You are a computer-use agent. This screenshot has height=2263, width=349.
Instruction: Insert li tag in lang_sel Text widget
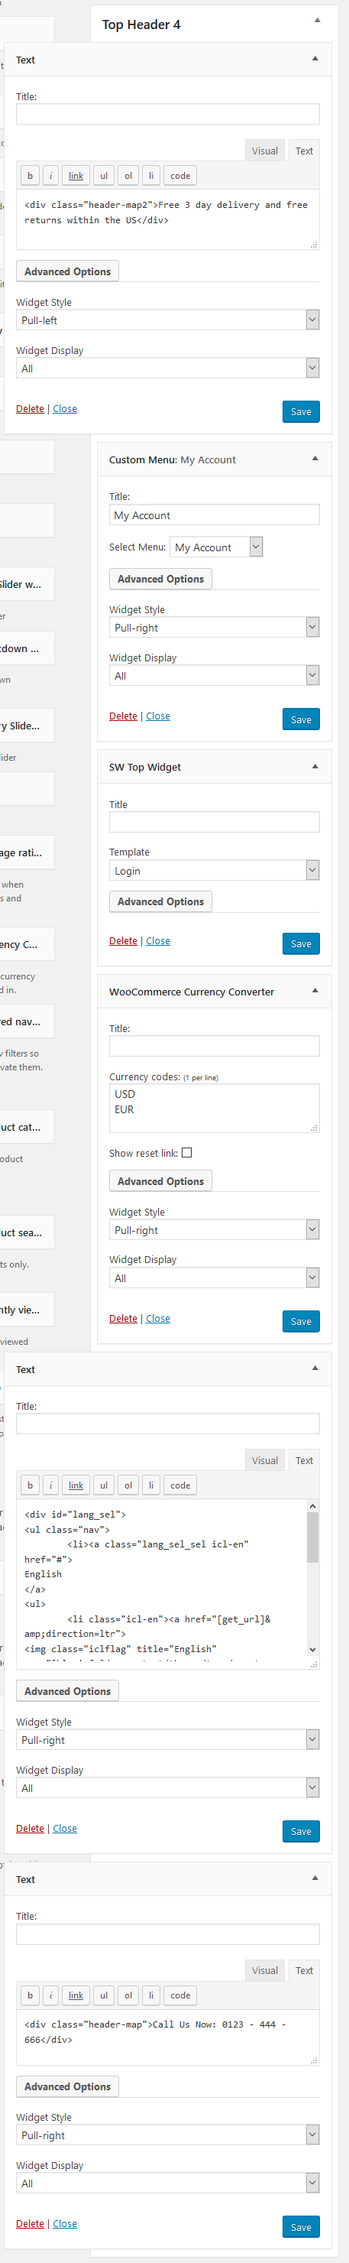[x=150, y=1485]
